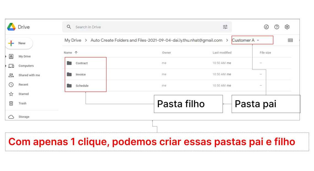The image size is (314, 171).
Task: Open Recent in the sidebar
Action: coord(23,84)
